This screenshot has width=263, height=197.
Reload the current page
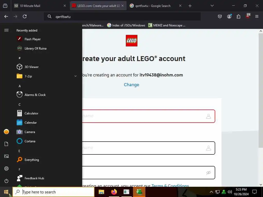25,16
